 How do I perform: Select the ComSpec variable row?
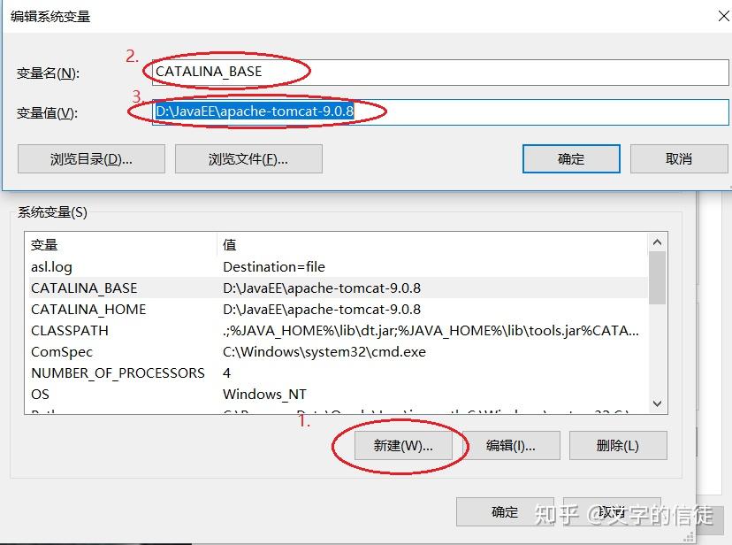point(265,351)
